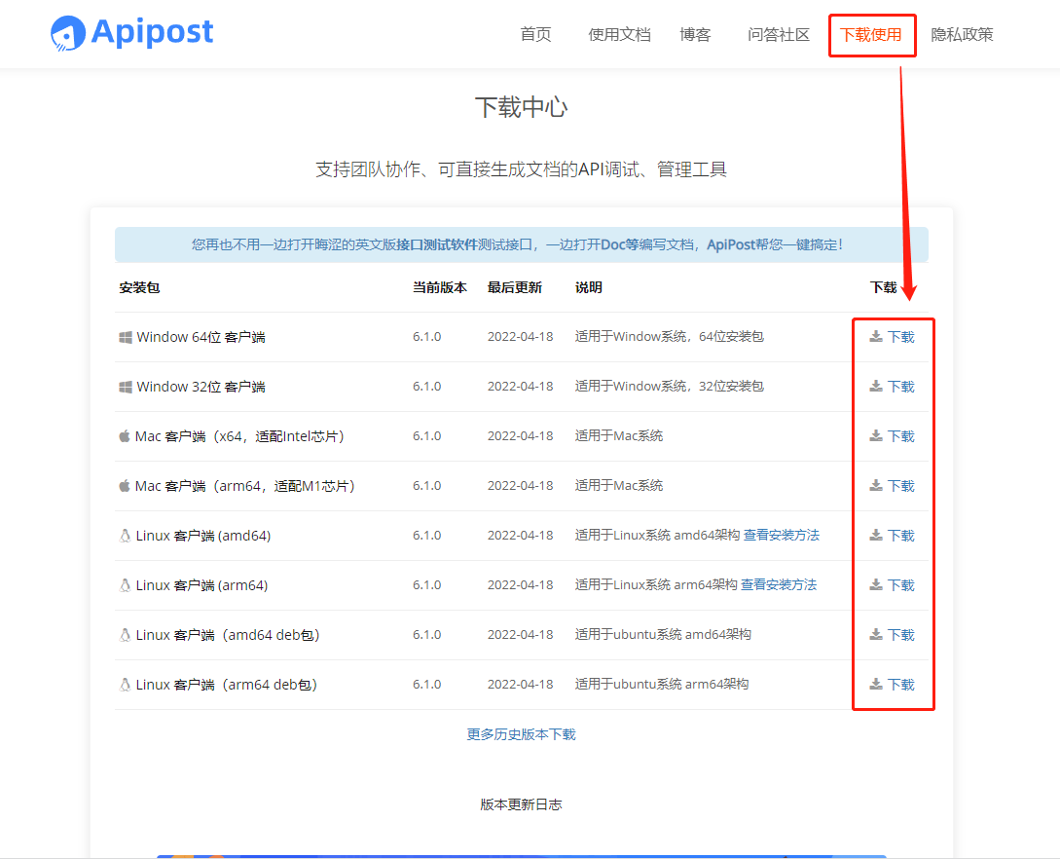Click Apple icon beside Mac arm64 client

pyautogui.click(x=125, y=485)
